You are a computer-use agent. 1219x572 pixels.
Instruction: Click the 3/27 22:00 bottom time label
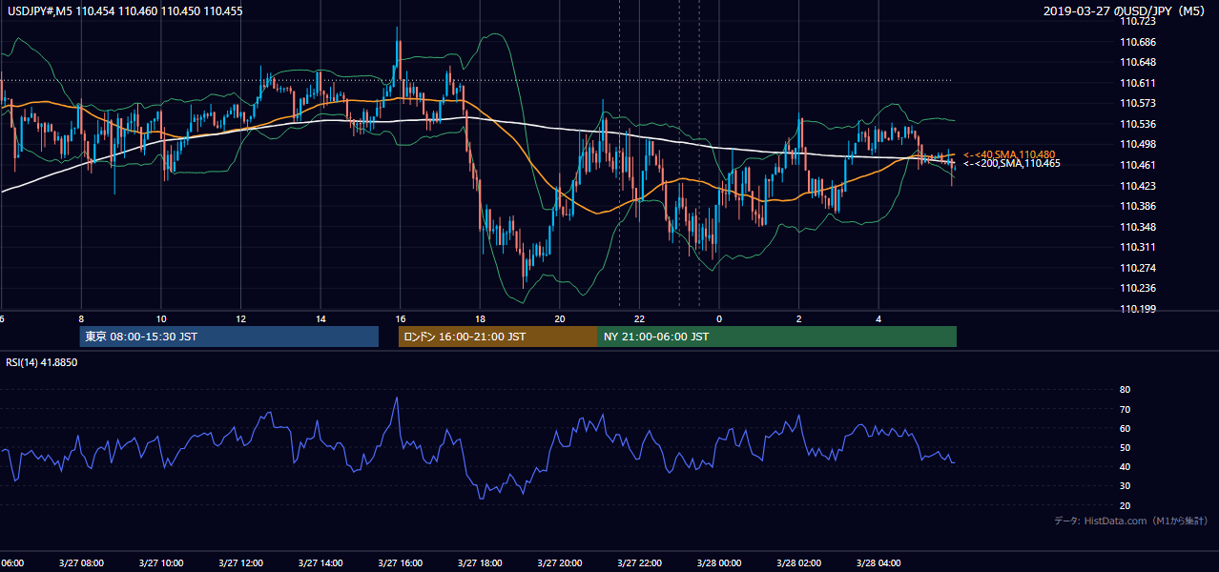coord(640,562)
